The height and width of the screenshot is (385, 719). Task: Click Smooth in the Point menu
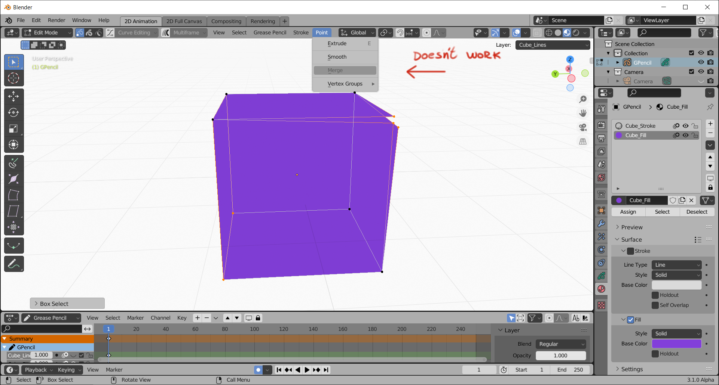tap(345, 57)
